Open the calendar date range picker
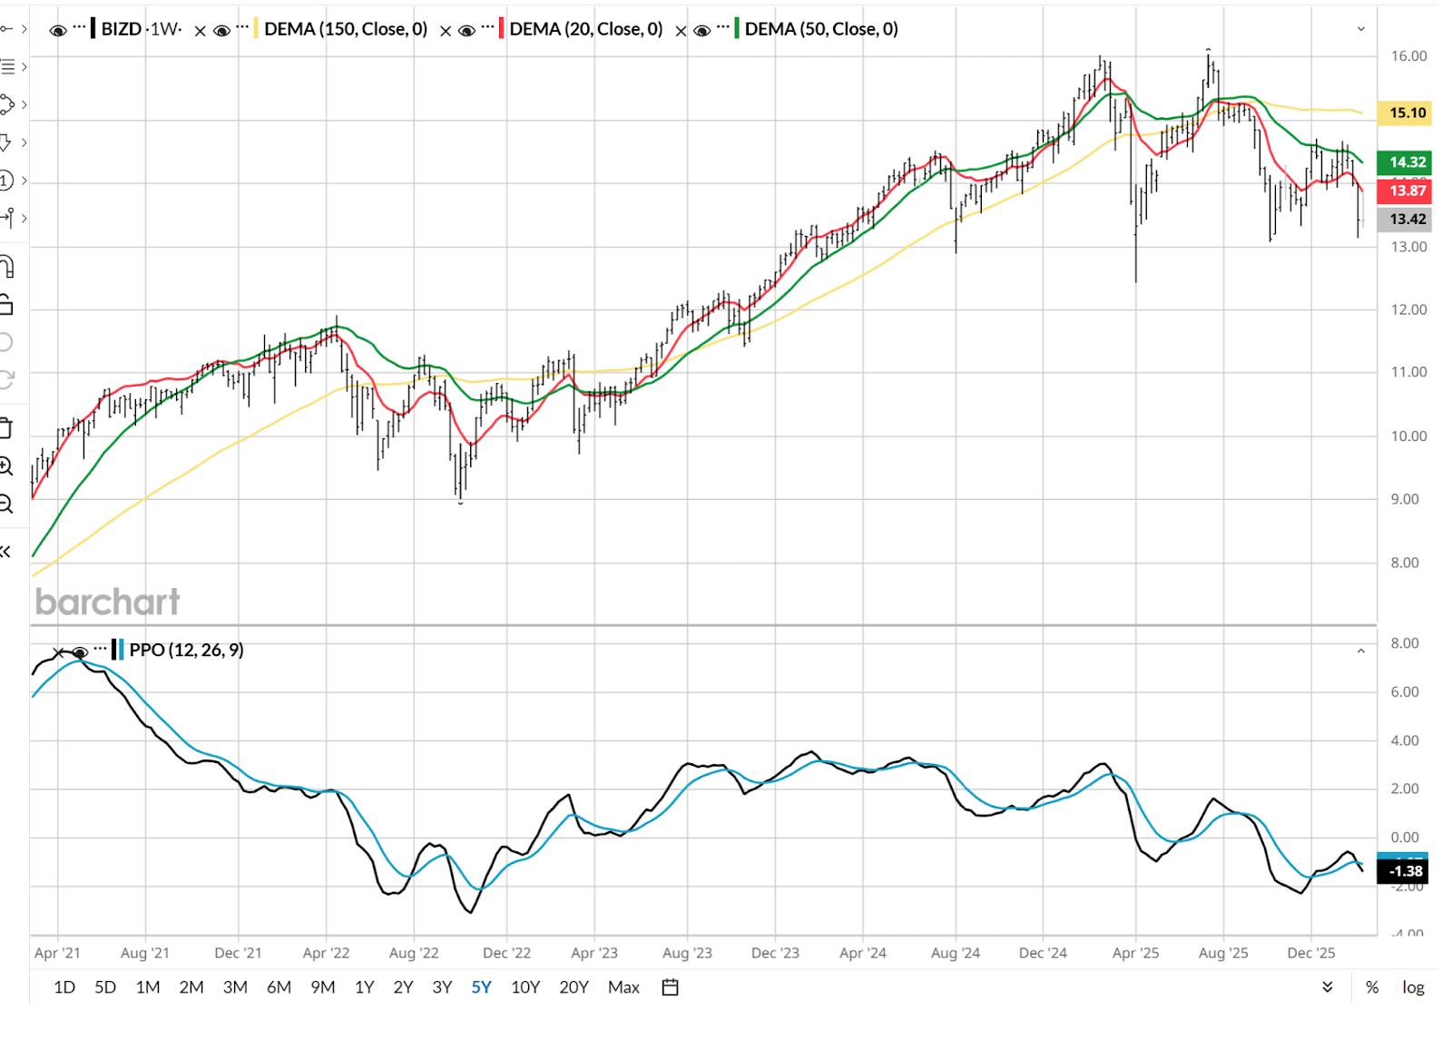This screenshot has height=1039, width=1452. [x=671, y=987]
